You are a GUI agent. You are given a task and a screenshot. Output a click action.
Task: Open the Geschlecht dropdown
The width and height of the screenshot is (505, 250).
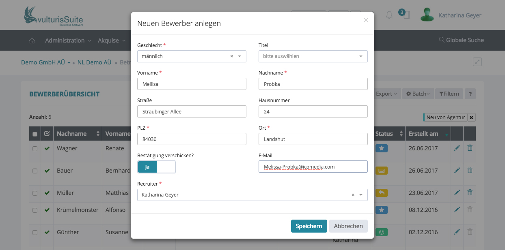(239, 56)
